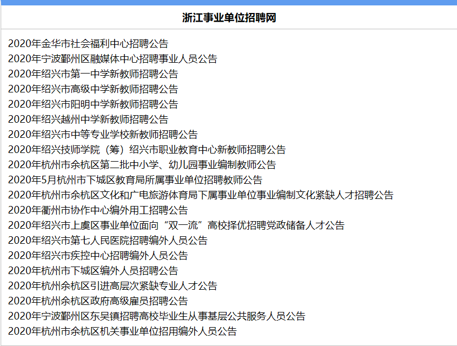Image resolution: width=457 pixels, height=346 pixels.
Task: Open 绍兴越州中学新教师招聘公告
Action: (x=88, y=119)
